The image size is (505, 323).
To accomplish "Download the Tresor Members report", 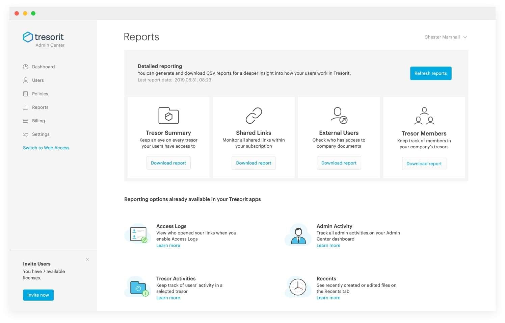I will pos(424,164).
